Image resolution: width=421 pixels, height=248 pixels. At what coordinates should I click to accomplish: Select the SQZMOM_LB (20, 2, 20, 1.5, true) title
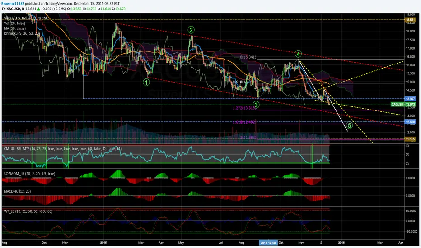point(29,174)
